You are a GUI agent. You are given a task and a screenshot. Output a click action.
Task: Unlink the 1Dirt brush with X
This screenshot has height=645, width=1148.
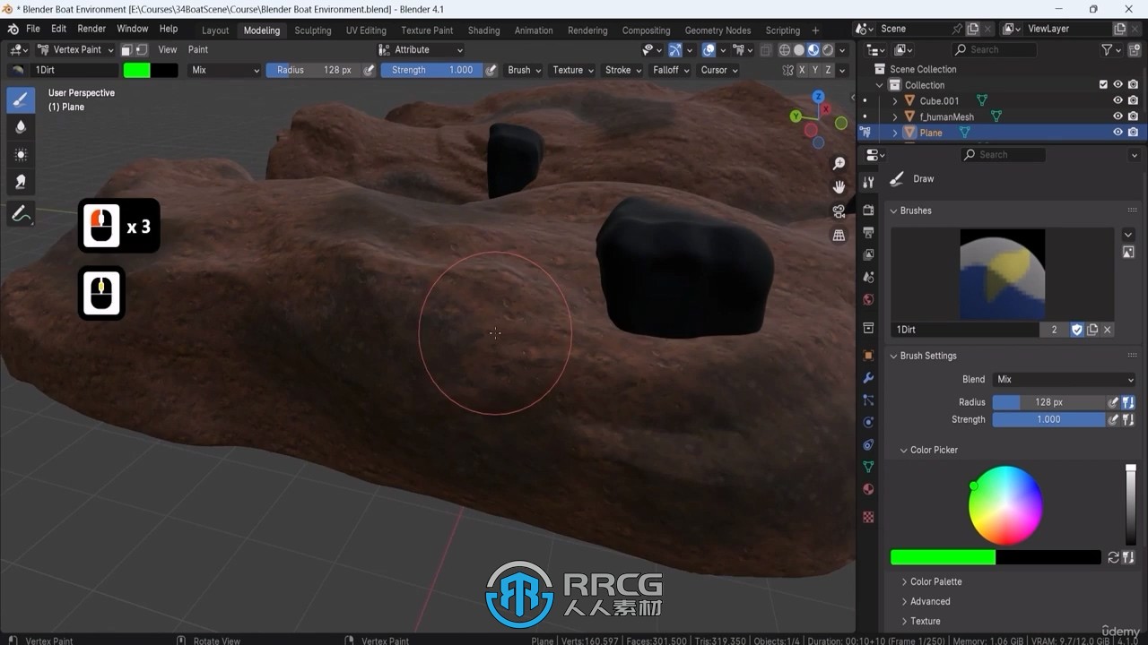click(1108, 330)
